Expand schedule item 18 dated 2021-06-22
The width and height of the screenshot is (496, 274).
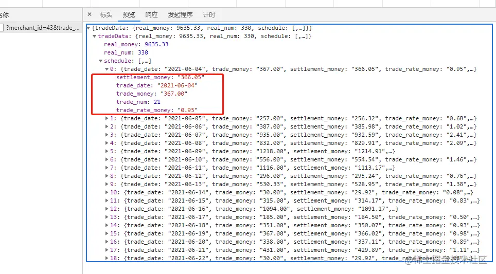click(107, 258)
